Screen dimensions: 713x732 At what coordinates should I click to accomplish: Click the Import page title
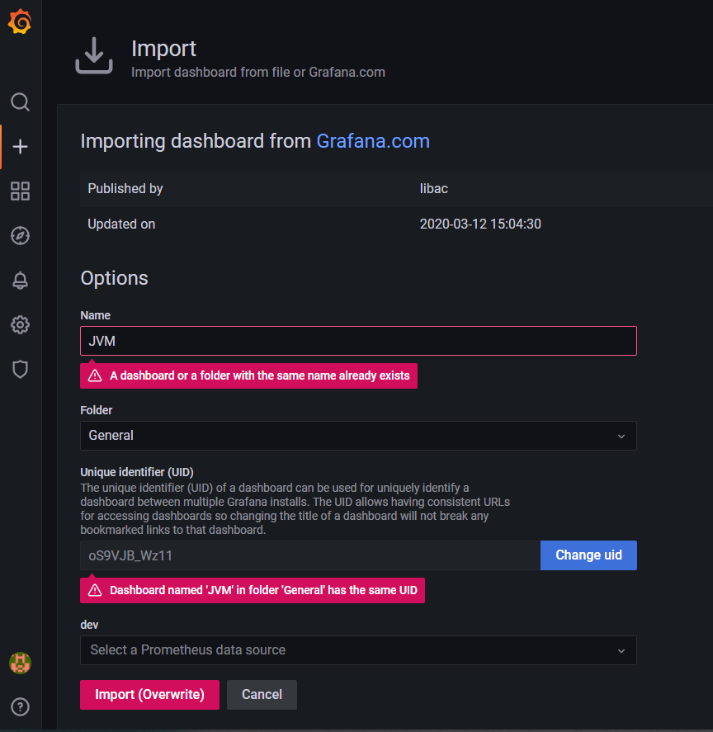tap(163, 49)
